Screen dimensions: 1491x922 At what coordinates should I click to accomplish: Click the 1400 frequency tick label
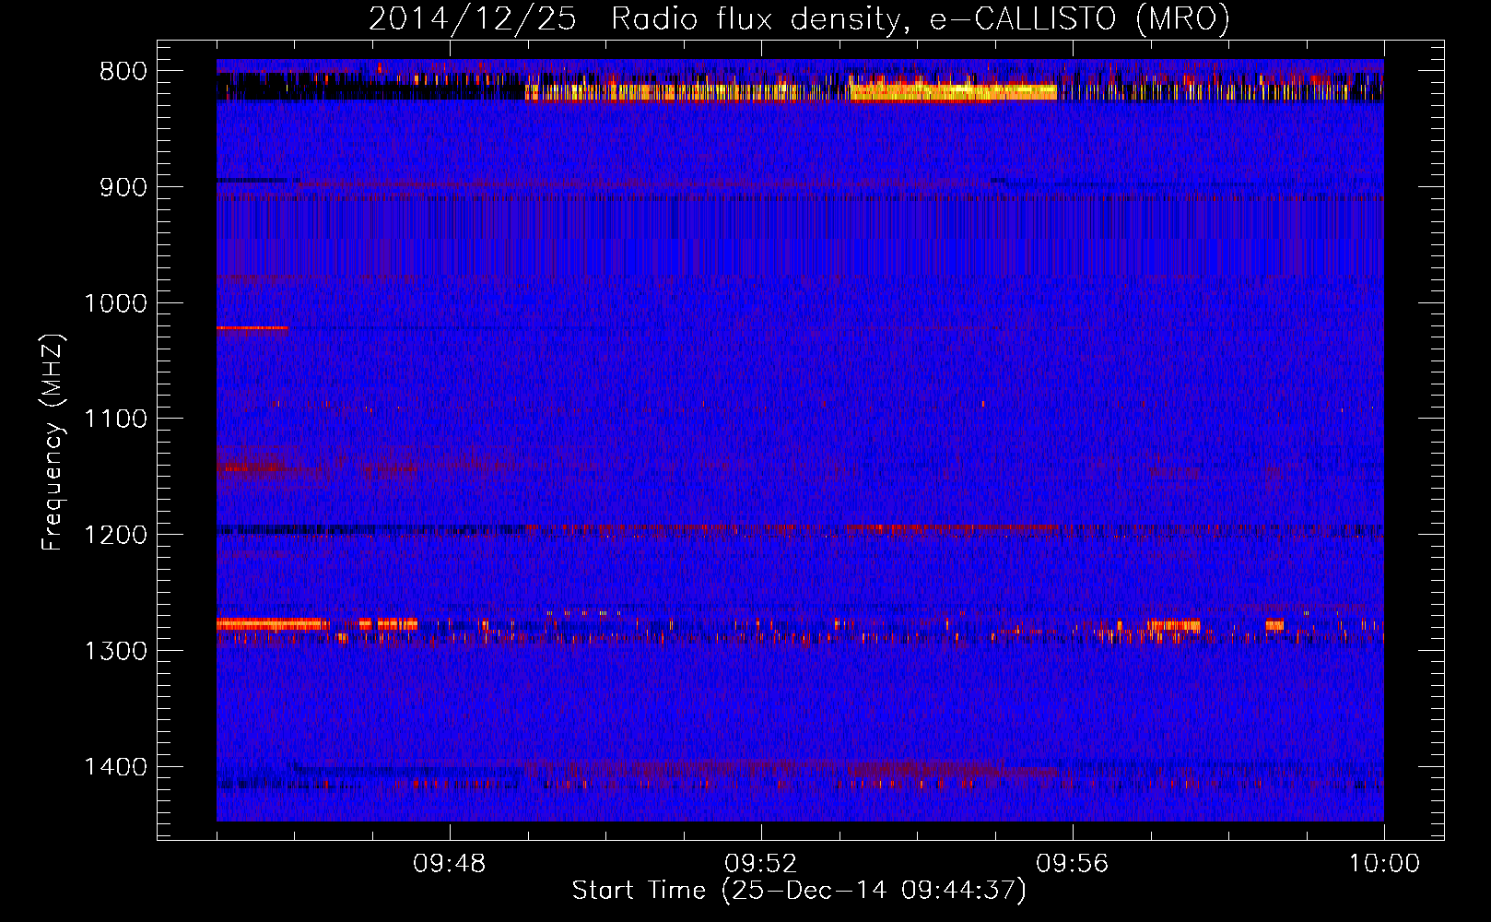point(115,767)
